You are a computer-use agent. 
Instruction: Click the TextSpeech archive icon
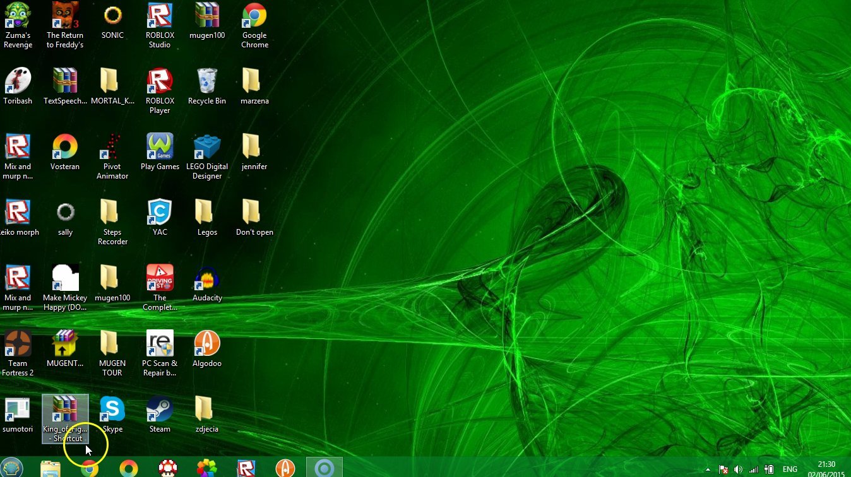pos(65,86)
